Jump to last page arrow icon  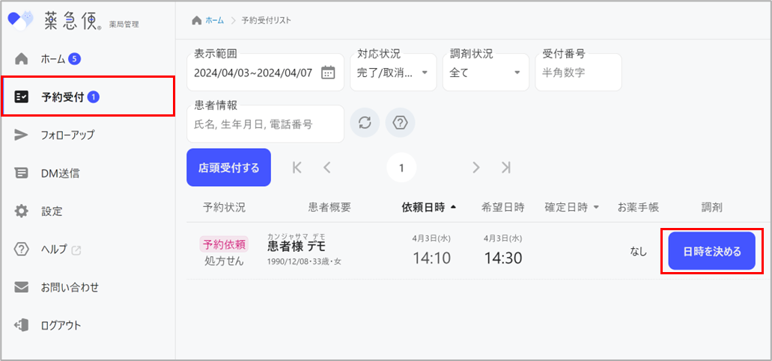[506, 167]
